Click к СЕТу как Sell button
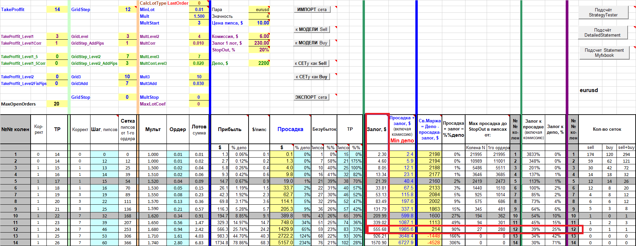The image size is (636, 246). [x=312, y=63]
